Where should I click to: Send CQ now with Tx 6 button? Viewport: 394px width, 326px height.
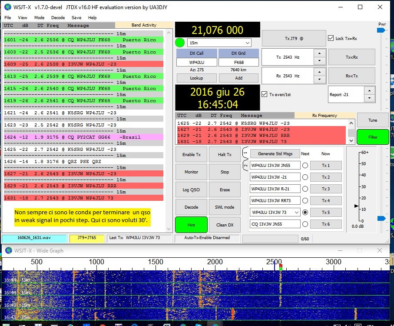coord(326,224)
